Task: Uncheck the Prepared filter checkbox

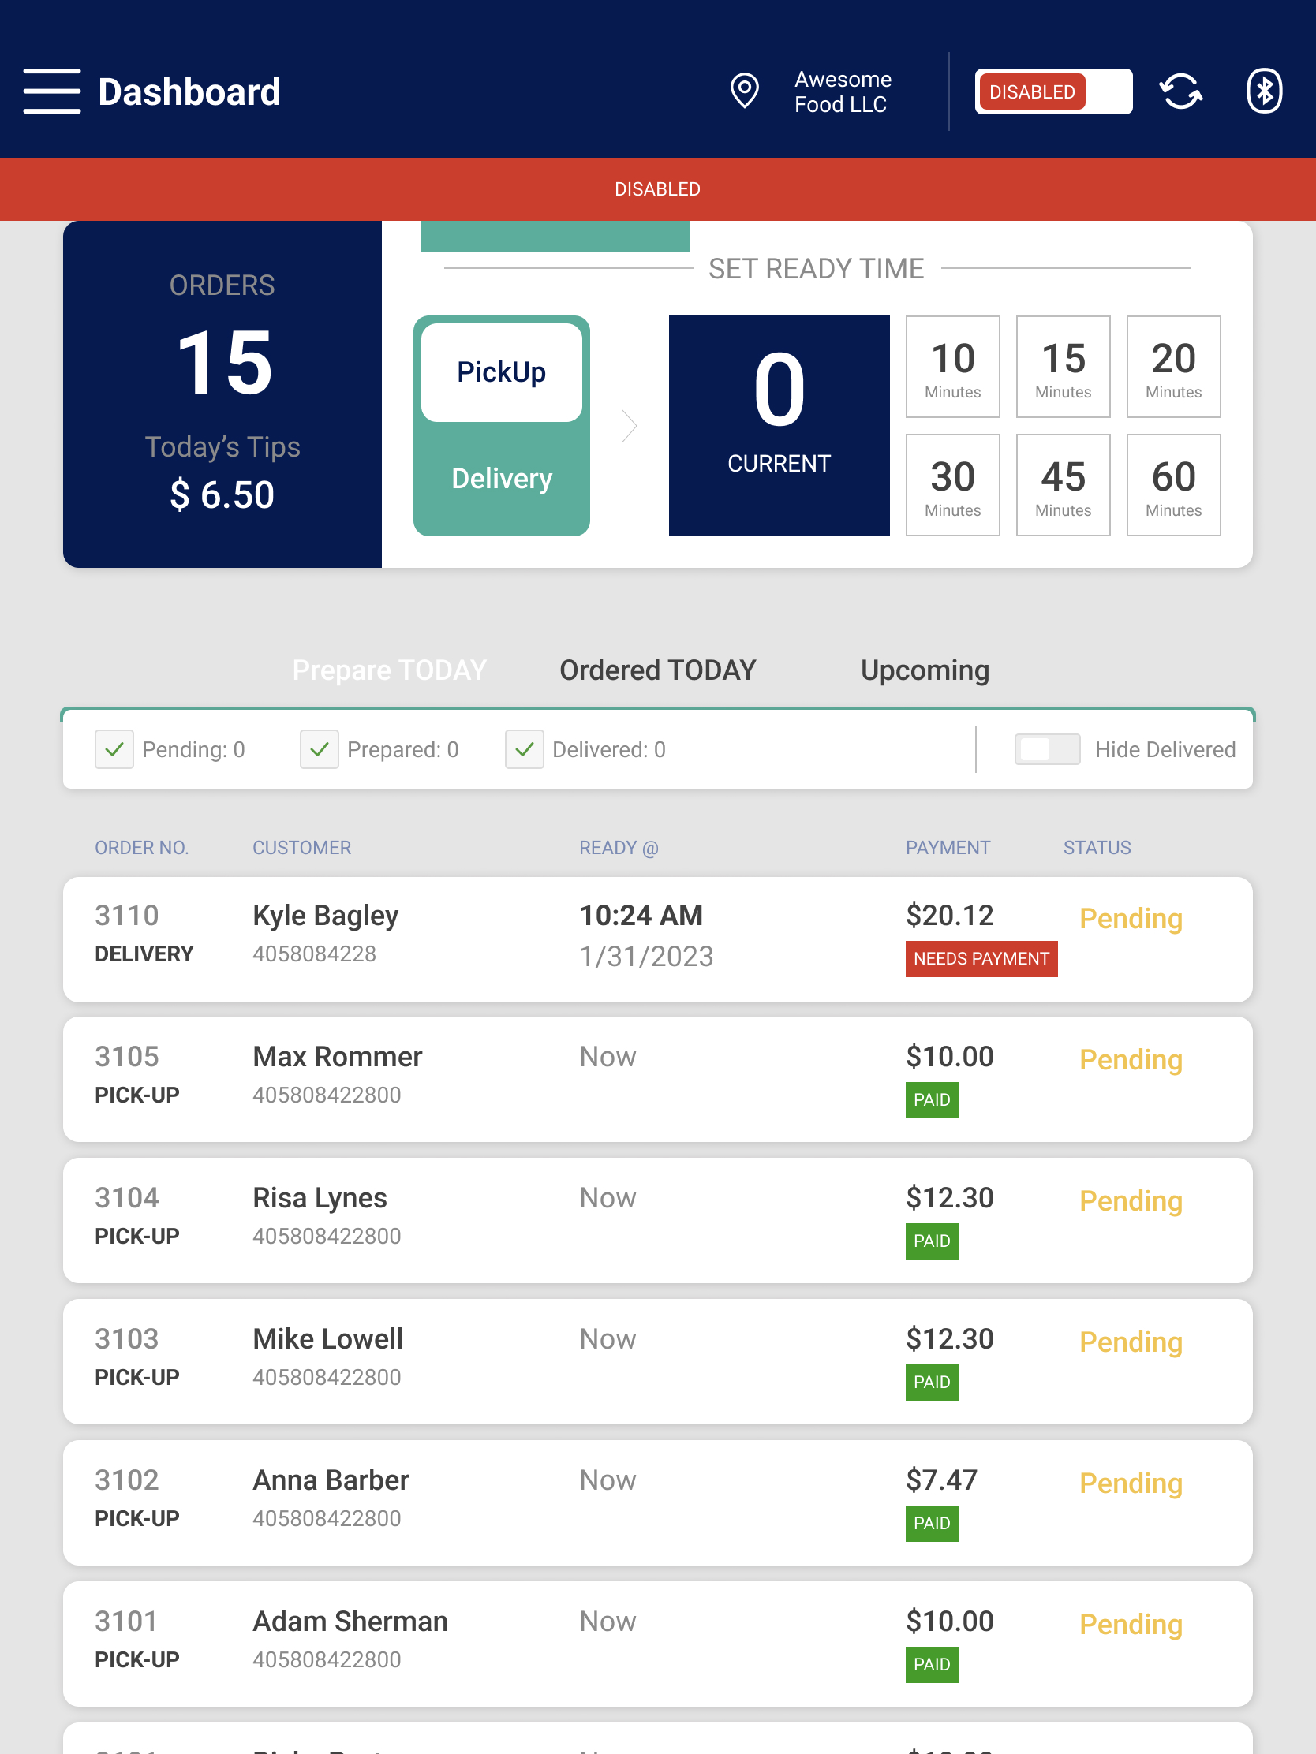Action: click(319, 749)
